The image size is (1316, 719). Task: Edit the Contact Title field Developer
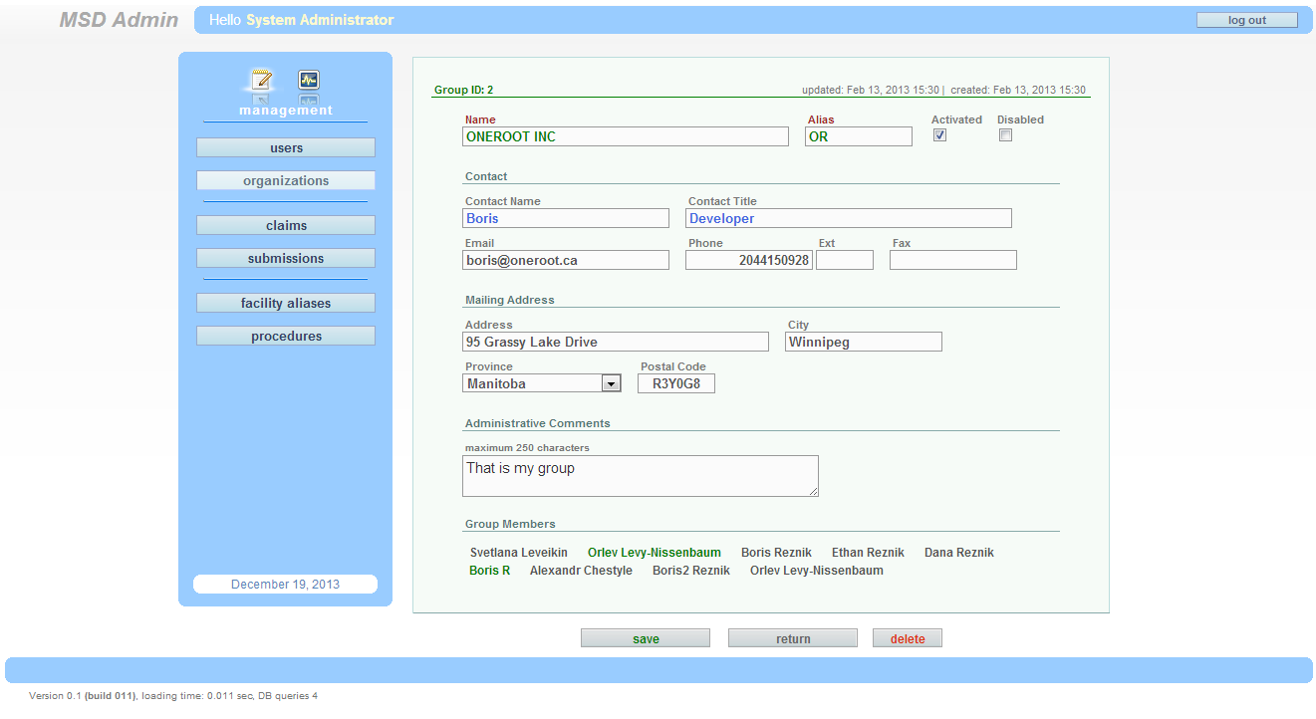click(849, 218)
